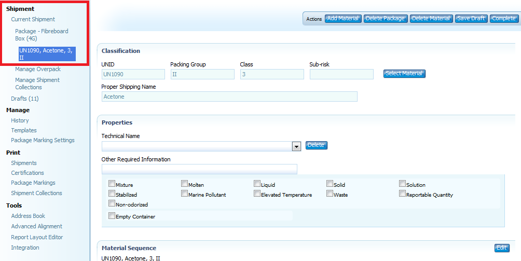Select the UN1090, Acetone tree item

point(47,54)
